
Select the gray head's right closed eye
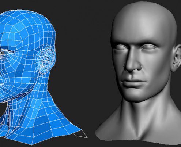point(149,47)
